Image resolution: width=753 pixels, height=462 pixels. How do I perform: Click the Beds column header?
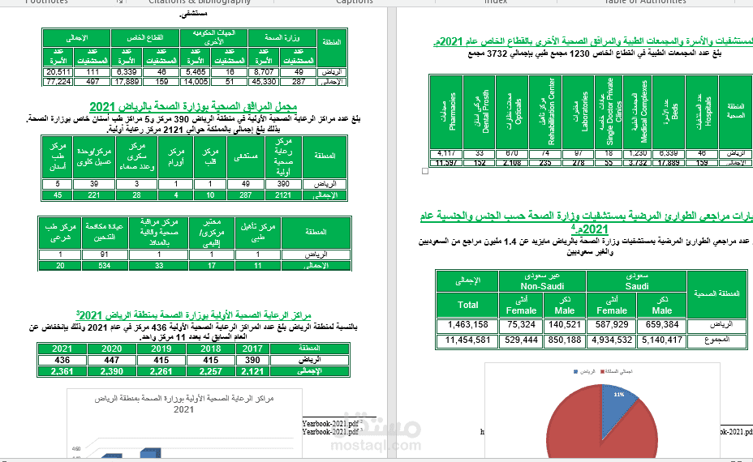pyautogui.click(x=669, y=112)
